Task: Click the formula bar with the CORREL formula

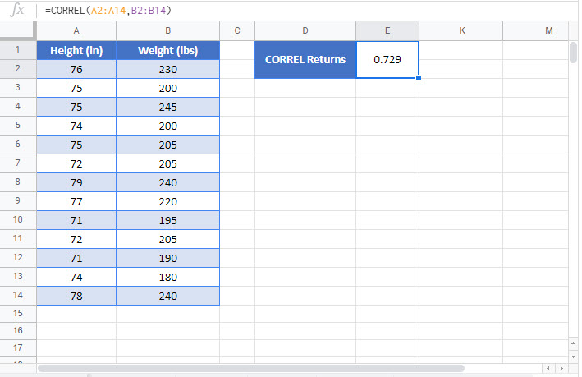Action: pyautogui.click(x=308, y=11)
